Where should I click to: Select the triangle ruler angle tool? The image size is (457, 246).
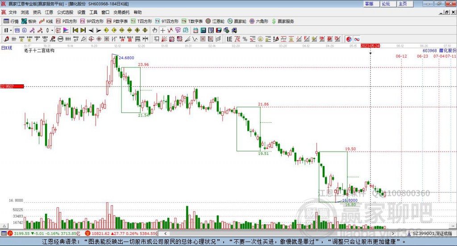[x=83, y=39]
